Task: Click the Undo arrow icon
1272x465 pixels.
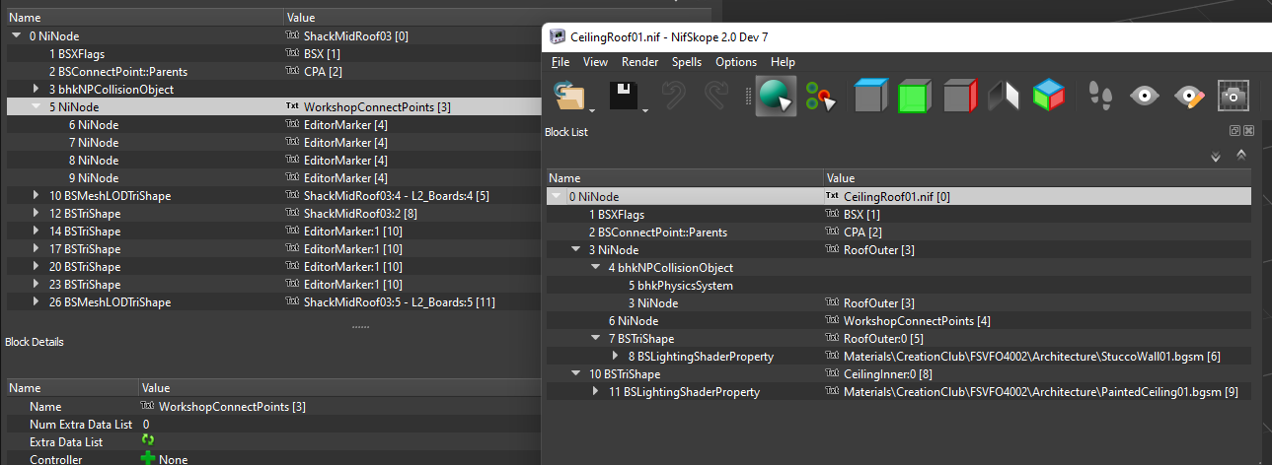Action: pyautogui.click(x=675, y=97)
